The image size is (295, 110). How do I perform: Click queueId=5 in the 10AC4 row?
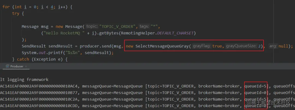[256, 86]
